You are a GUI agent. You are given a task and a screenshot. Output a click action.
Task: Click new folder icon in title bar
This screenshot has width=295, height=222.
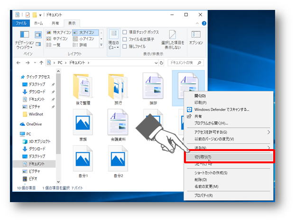(35, 15)
